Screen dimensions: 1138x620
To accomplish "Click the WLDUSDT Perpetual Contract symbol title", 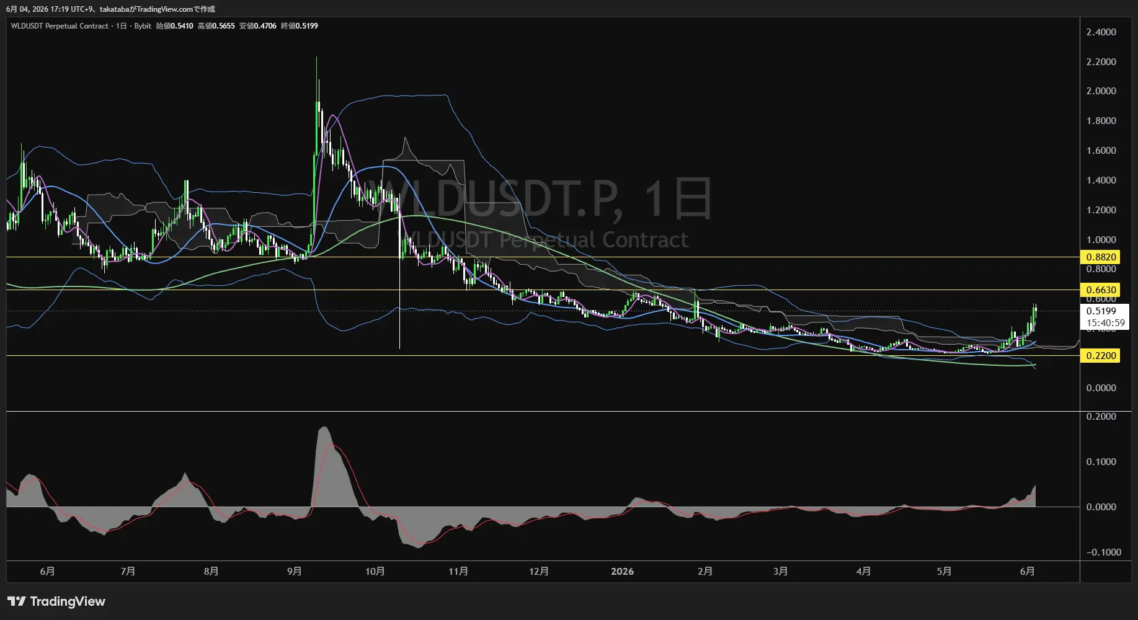I will (x=60, y=26).
